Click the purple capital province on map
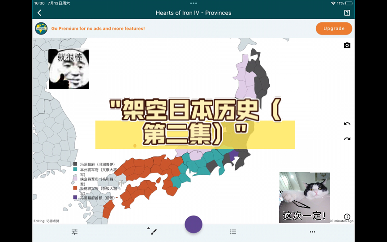 click(233, 155)
